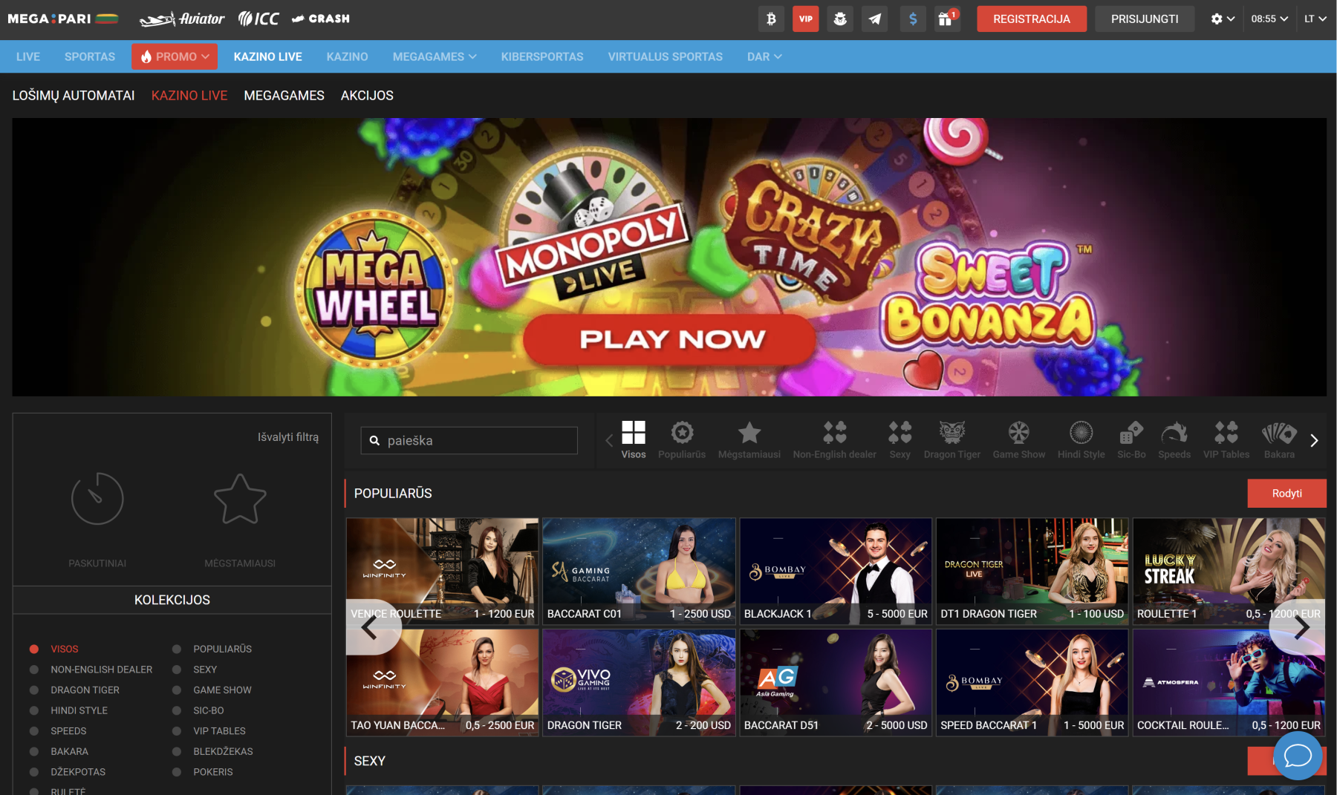Select the Visos collection radio
The image size is (1337, 795).
pyautogui.click(x=34, y=649)
